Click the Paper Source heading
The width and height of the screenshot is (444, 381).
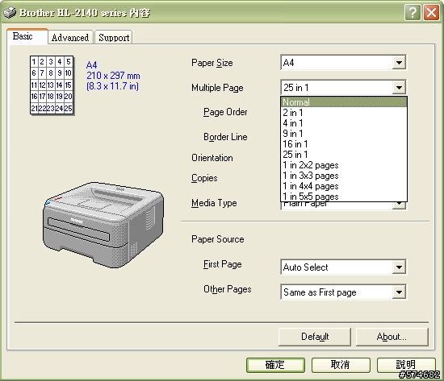217,239
